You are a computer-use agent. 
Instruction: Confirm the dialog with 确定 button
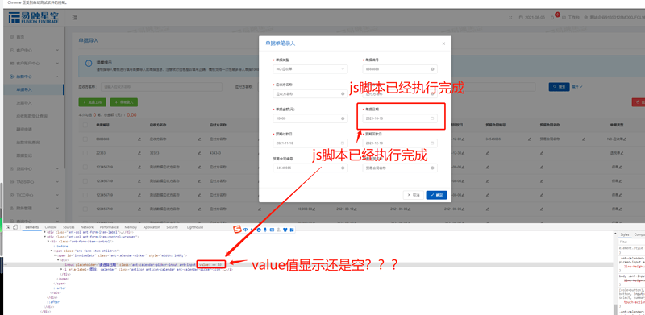[436, 195]
